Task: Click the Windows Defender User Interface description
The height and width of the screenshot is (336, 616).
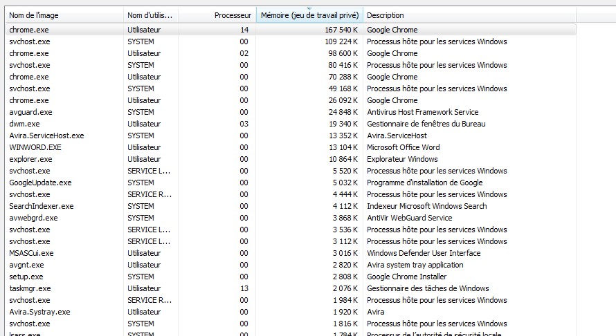Action: [x=424, y=253]
